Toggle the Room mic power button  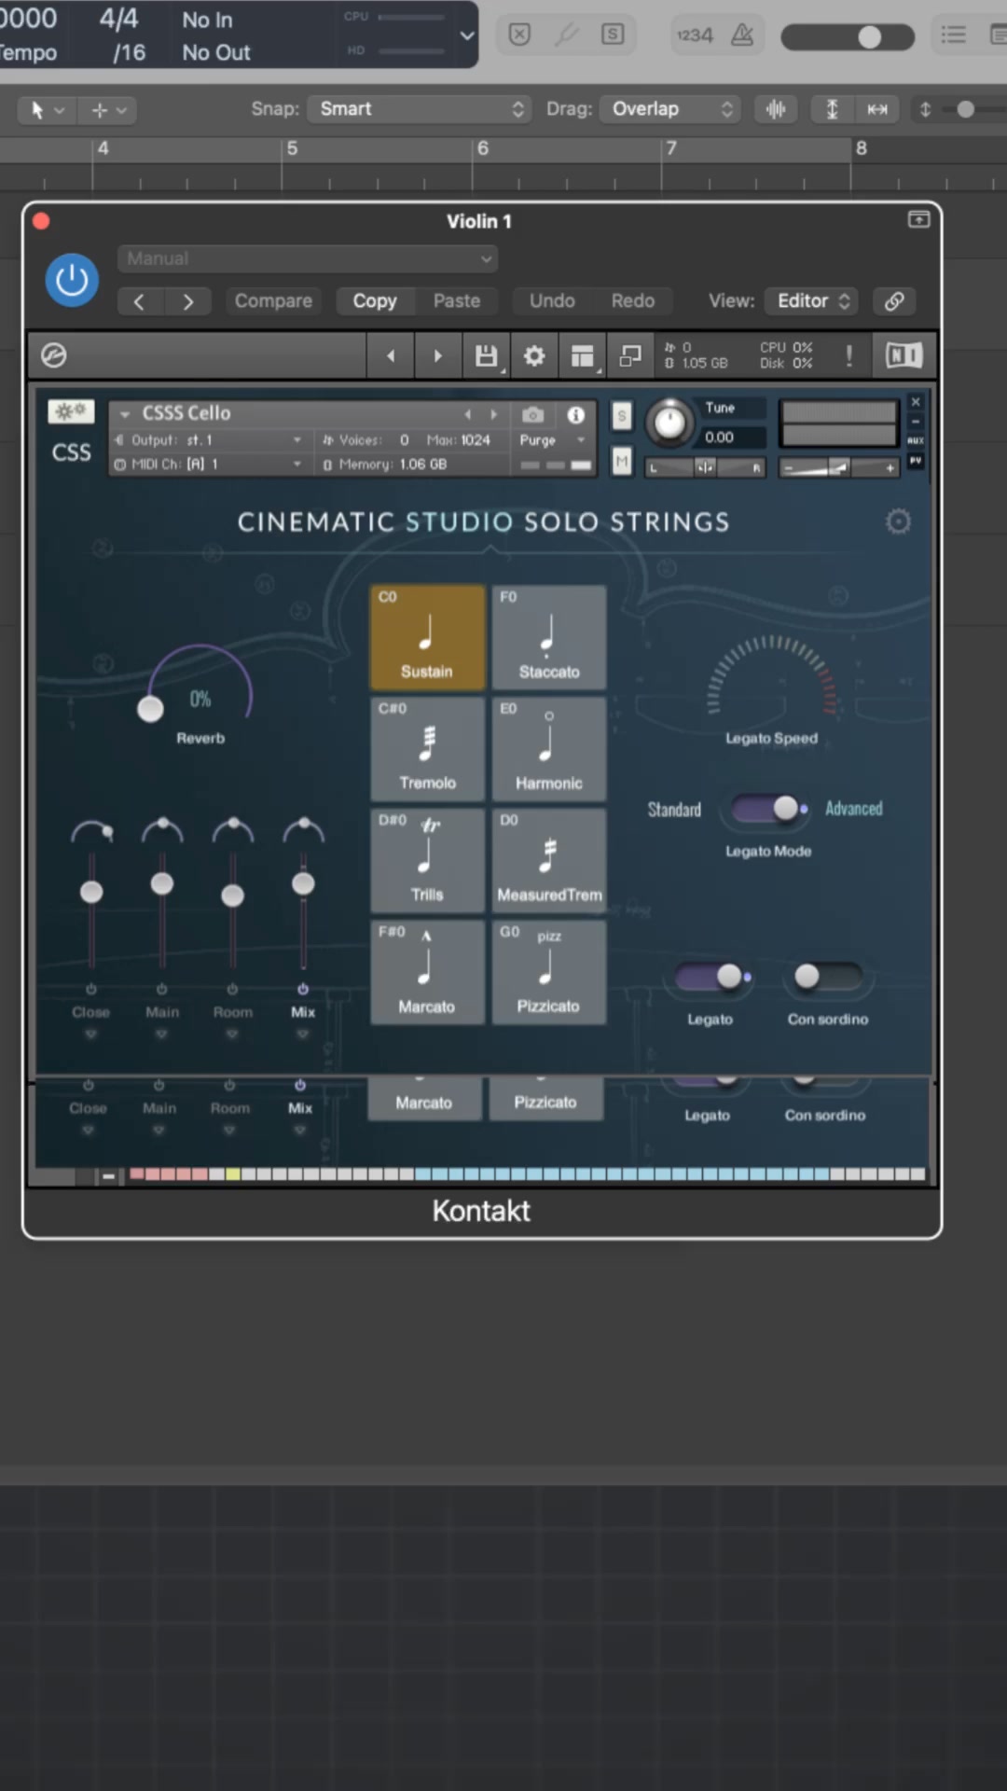point(232,989)
